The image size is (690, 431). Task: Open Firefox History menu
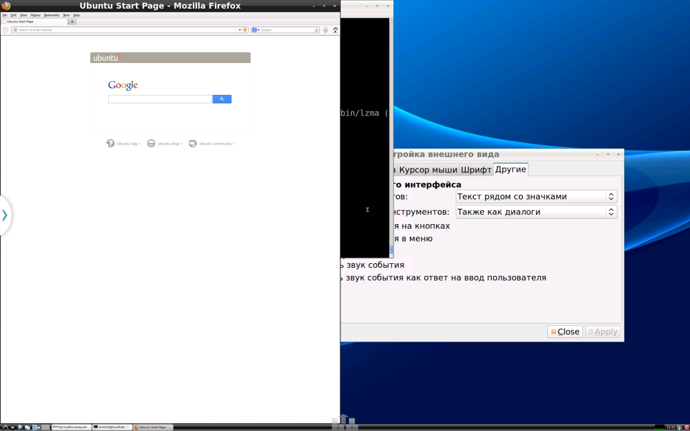(x=36, y=15)
